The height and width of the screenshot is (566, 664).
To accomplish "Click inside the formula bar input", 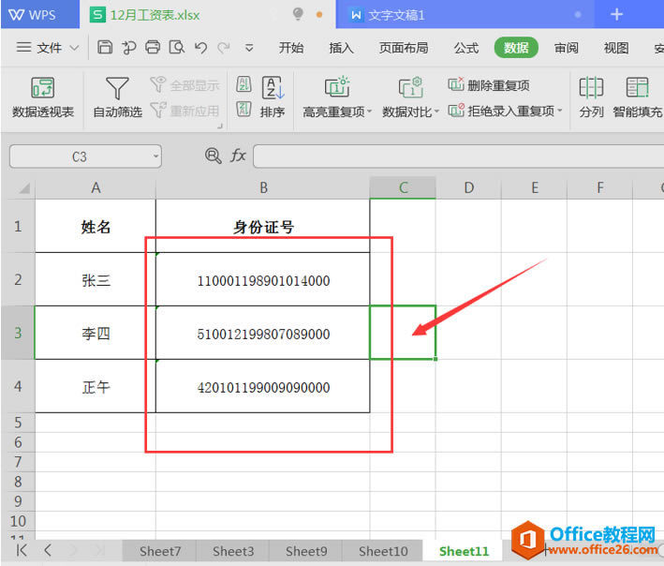I will pos(458,156).
